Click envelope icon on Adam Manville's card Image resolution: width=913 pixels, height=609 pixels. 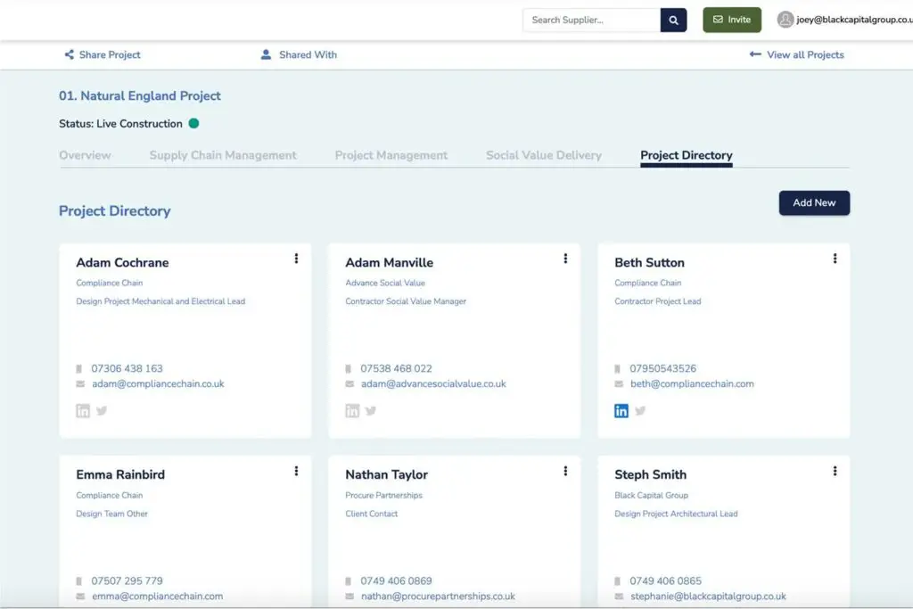pyautogui.click(x=350, y=383)
